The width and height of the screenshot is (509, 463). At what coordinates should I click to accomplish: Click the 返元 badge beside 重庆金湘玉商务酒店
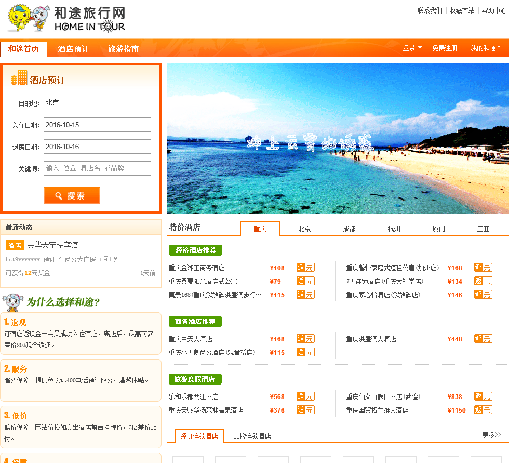pyautogui.click(x=305, y=268)
